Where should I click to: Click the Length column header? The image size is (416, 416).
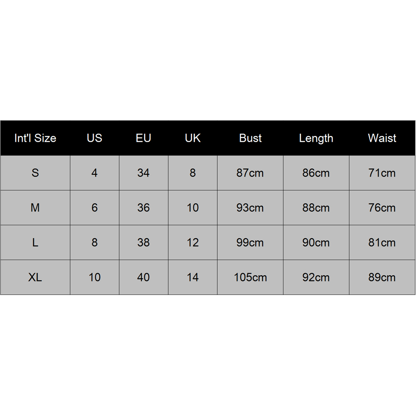click(316, 138)
